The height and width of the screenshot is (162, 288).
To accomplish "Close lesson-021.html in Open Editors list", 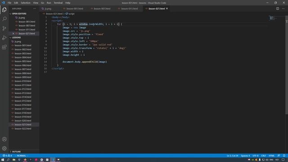I will (13, 33).
